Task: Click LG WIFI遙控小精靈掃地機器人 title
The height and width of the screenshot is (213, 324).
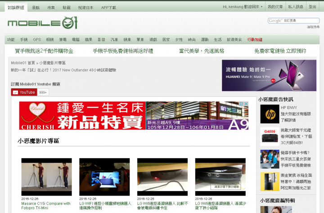Action: point(105,205)
